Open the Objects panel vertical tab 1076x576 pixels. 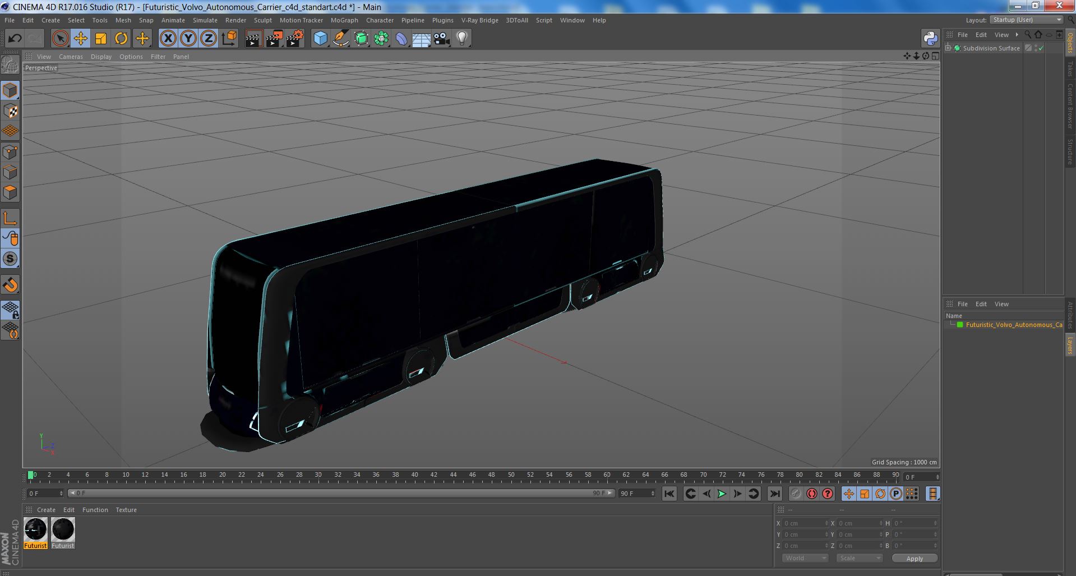pyautogui.click(x=1070, y=43)
